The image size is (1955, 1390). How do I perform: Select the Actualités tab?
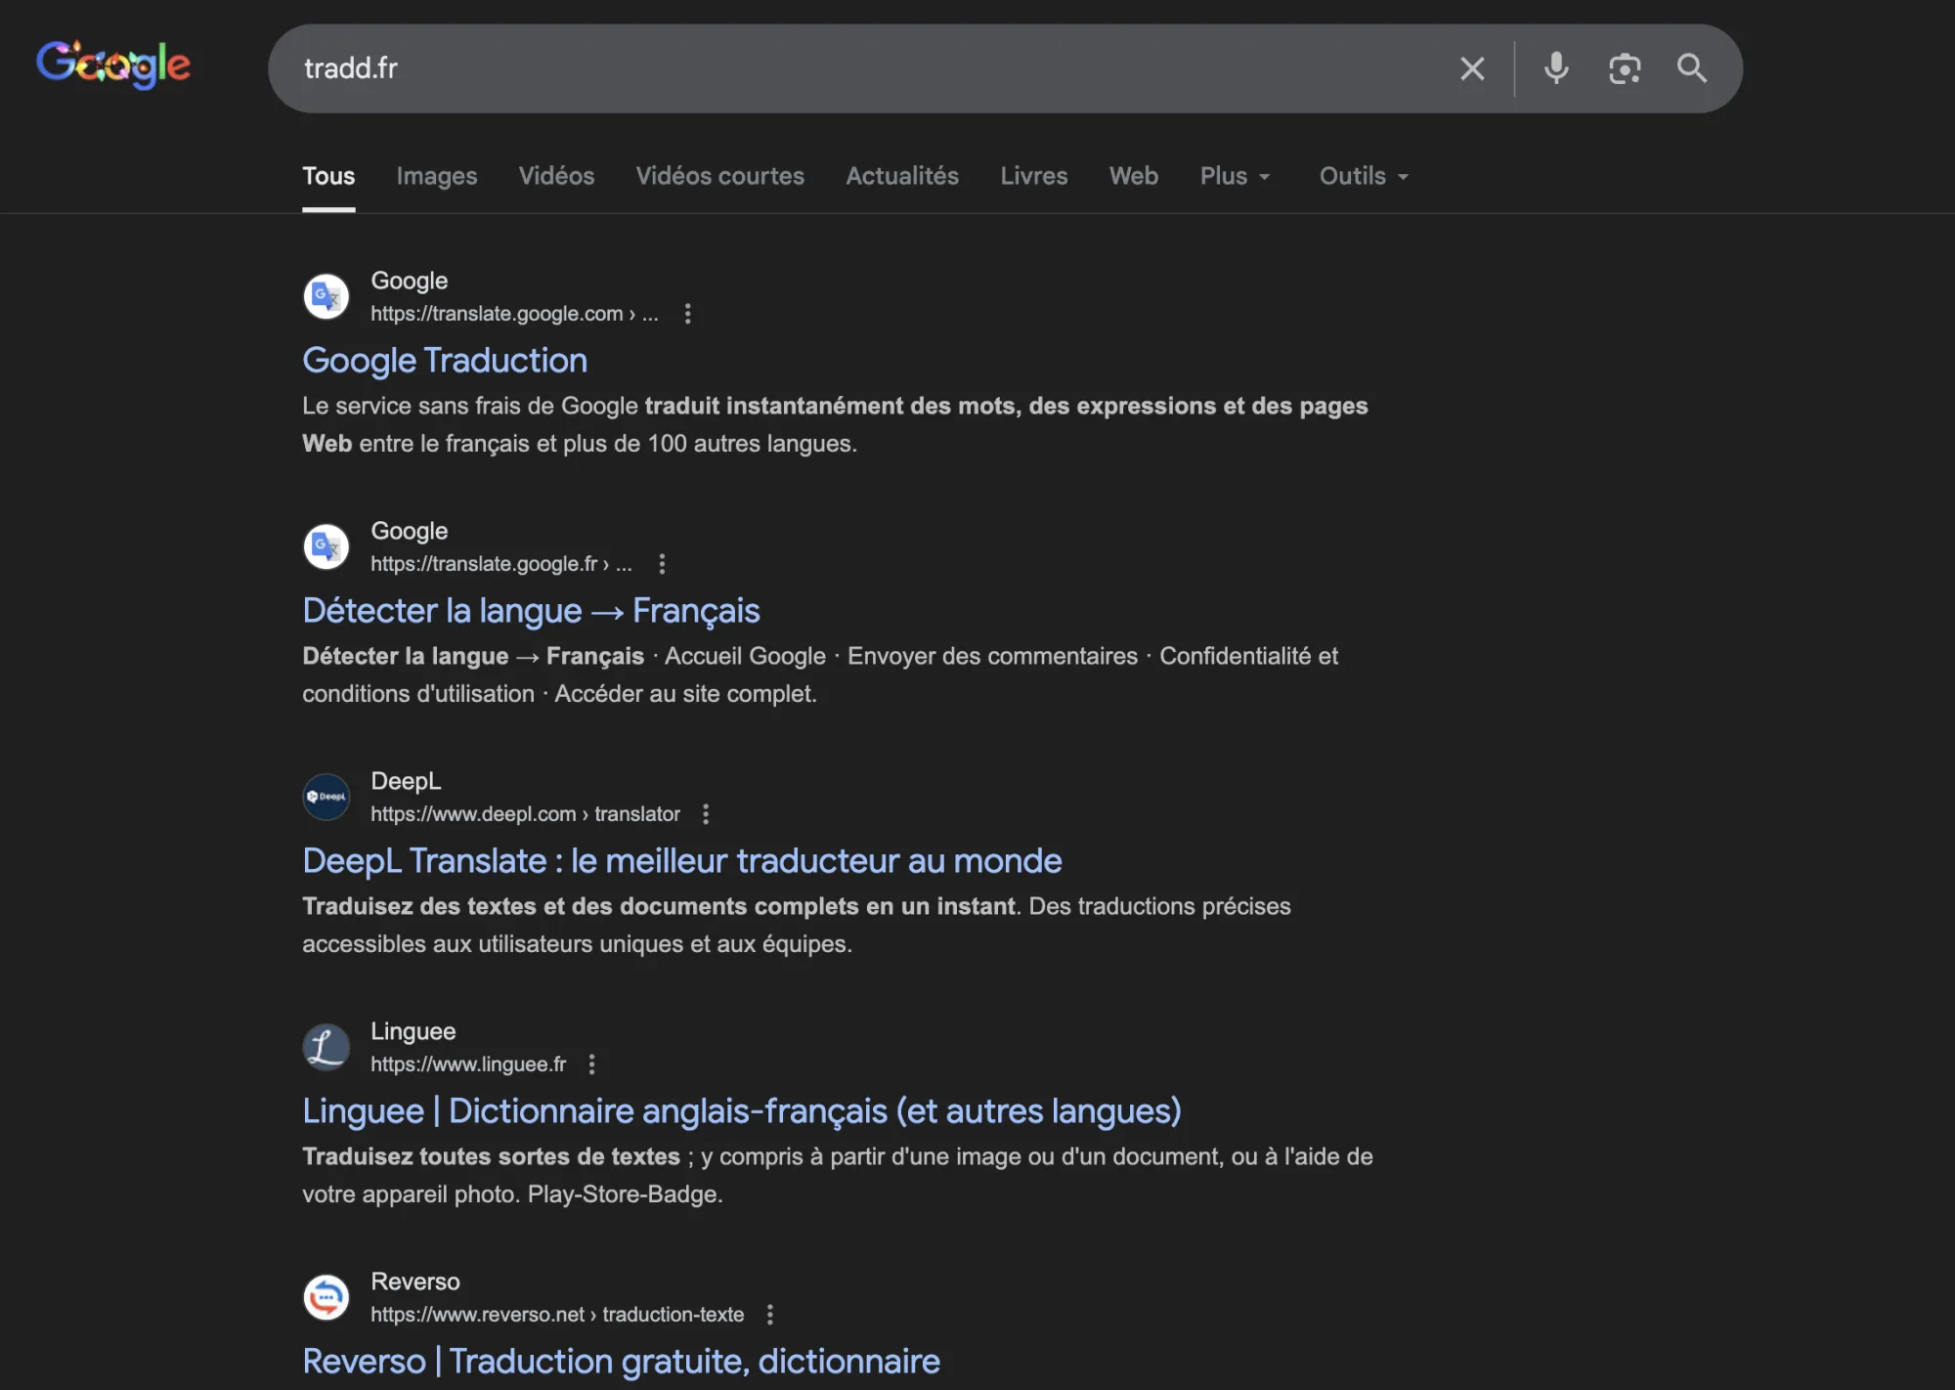tap(901, 176)
